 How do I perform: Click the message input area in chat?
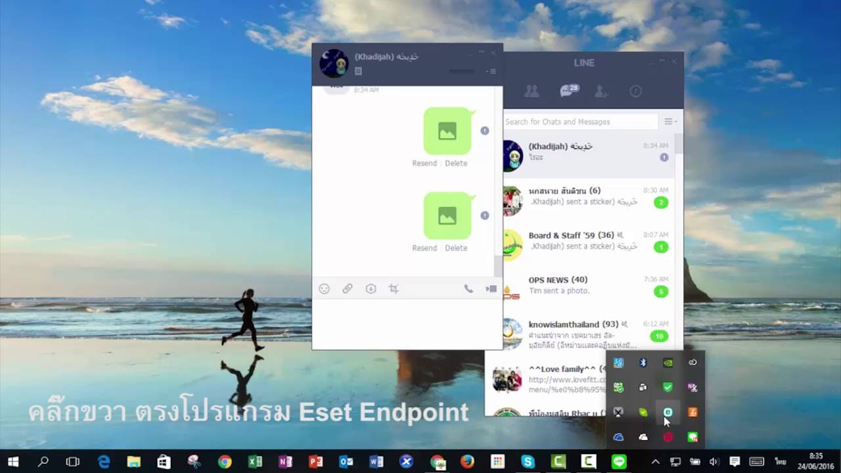click(407, 324)
